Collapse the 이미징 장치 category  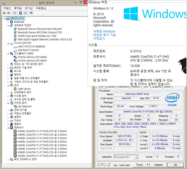tap(8, 103)
